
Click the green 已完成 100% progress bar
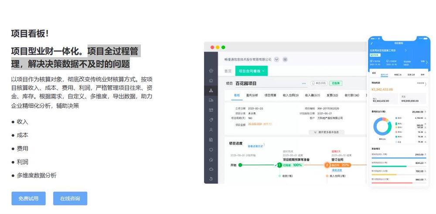click(x=293, y=165)
